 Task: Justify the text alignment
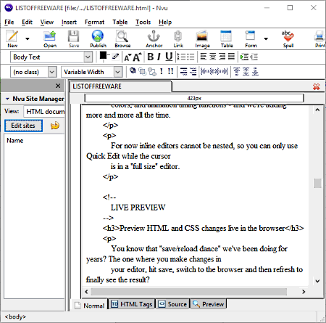click(x=231, y=57)
